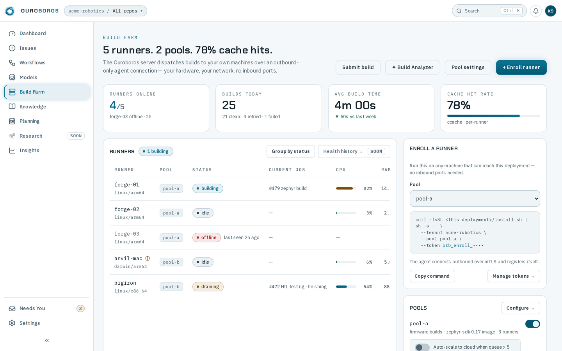The image size is (562, 351).
Task: Click the Models chip icon in sidebar
Action: coord(12,77)
